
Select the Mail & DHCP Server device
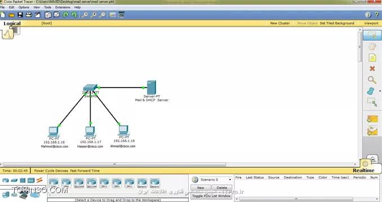(152, 88)
